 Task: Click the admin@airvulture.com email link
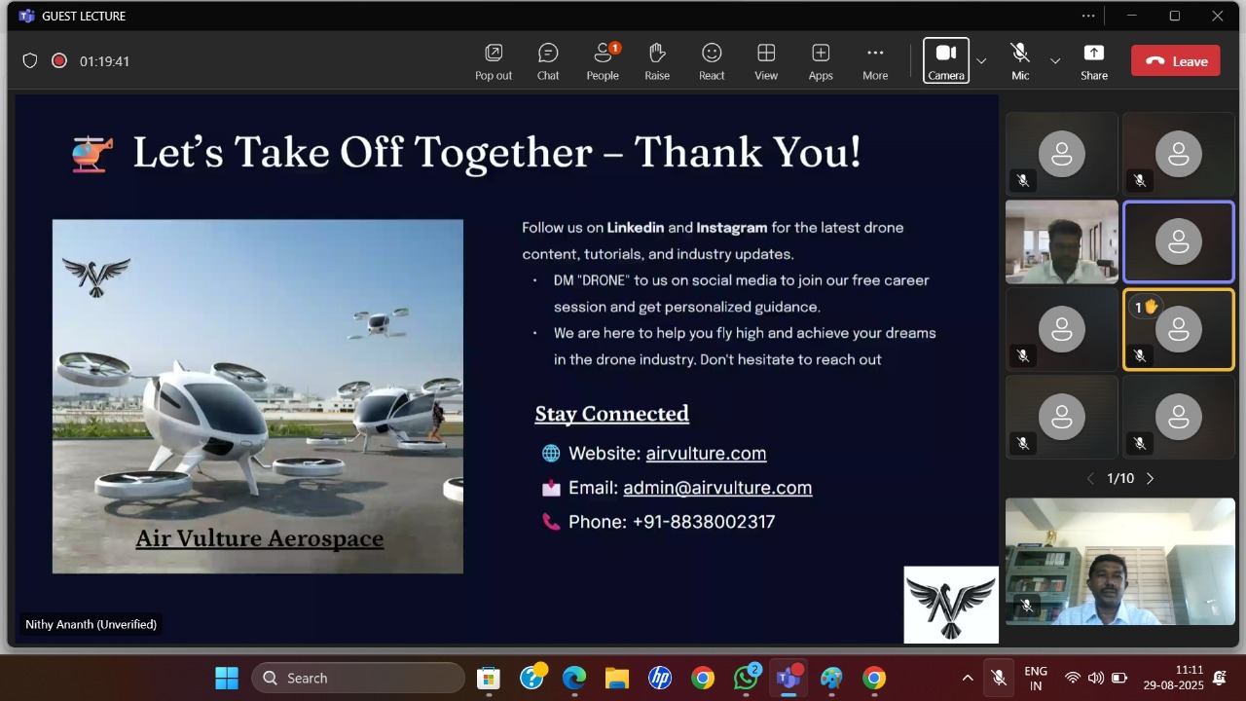(717, 488)
